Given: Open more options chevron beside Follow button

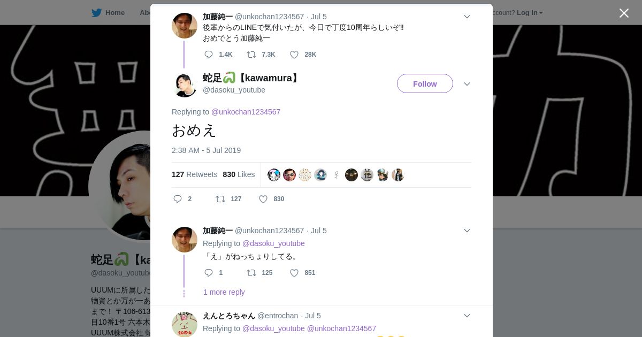Looking at the screenshot, I should pos(467,84).
